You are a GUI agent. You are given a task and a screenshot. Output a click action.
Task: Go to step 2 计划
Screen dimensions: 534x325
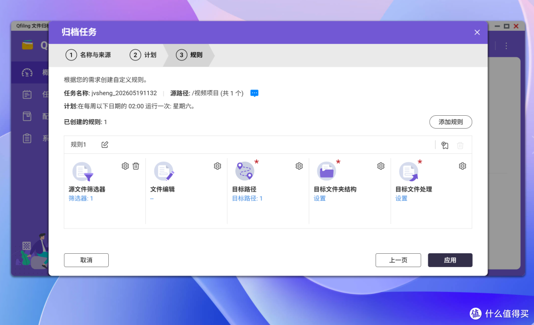tap(143, 55)
